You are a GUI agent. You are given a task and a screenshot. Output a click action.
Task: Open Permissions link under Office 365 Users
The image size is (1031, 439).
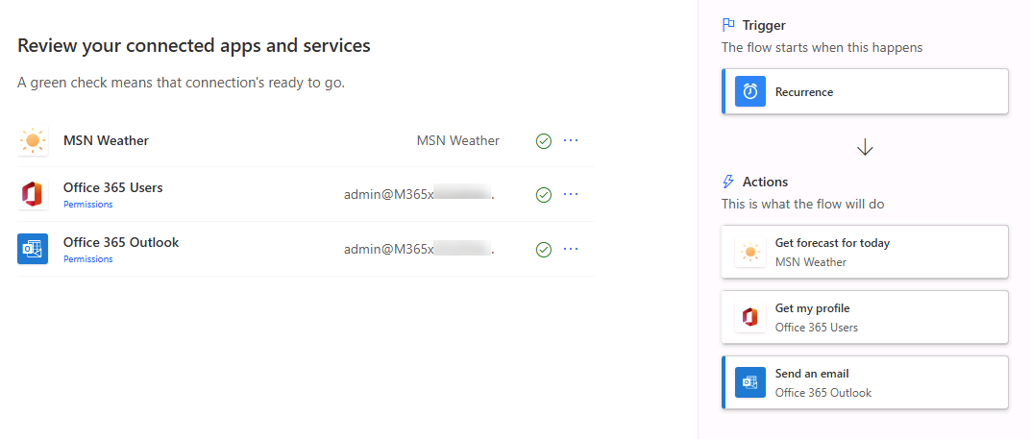pyautogui.click(x=87, y=205)
